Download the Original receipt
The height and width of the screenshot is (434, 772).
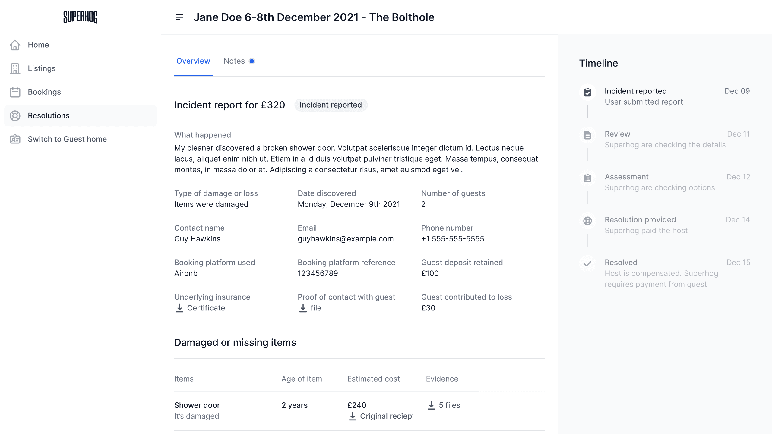pos(381,416)
